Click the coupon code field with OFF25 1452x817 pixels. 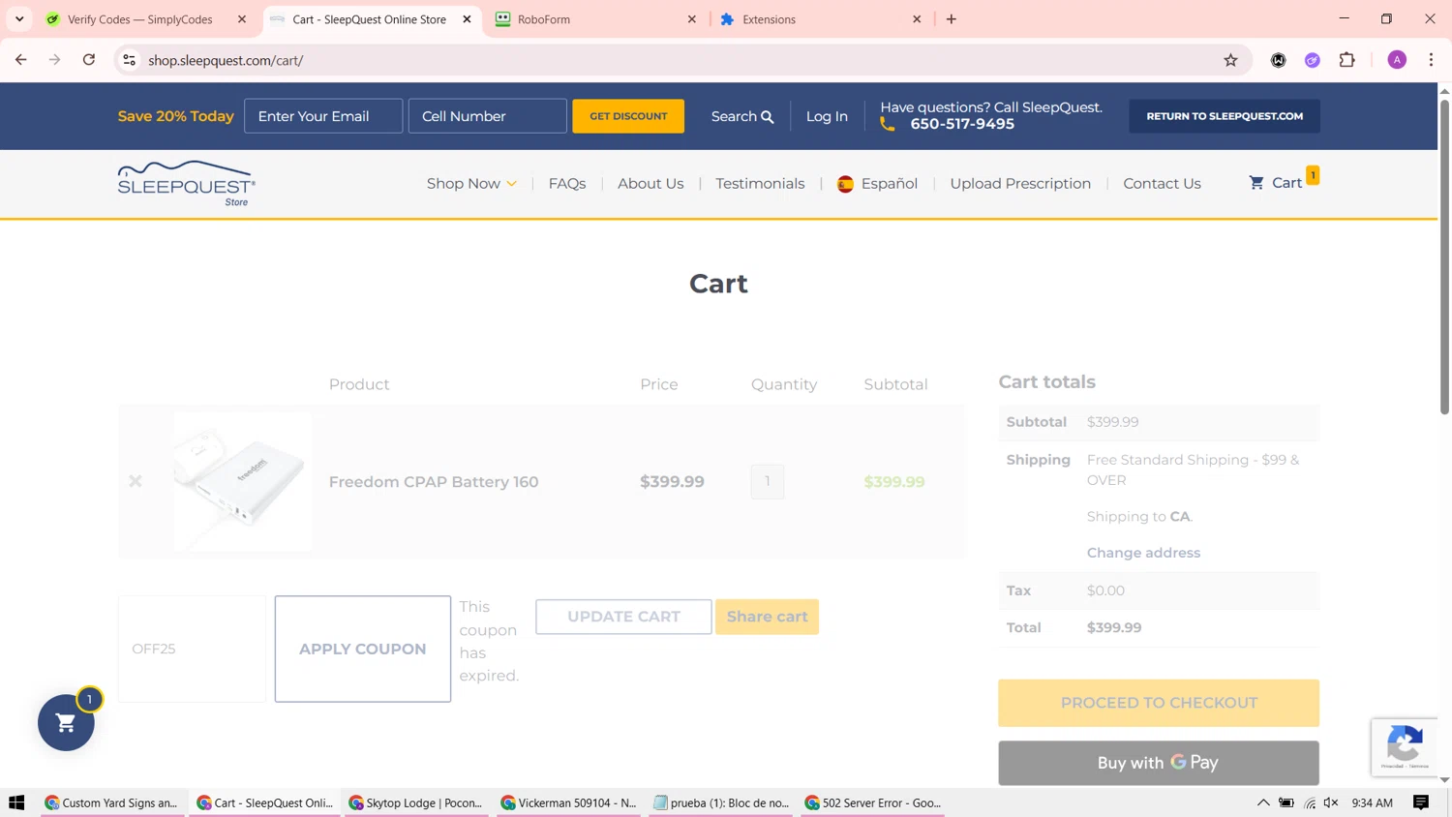click(192, 649)
